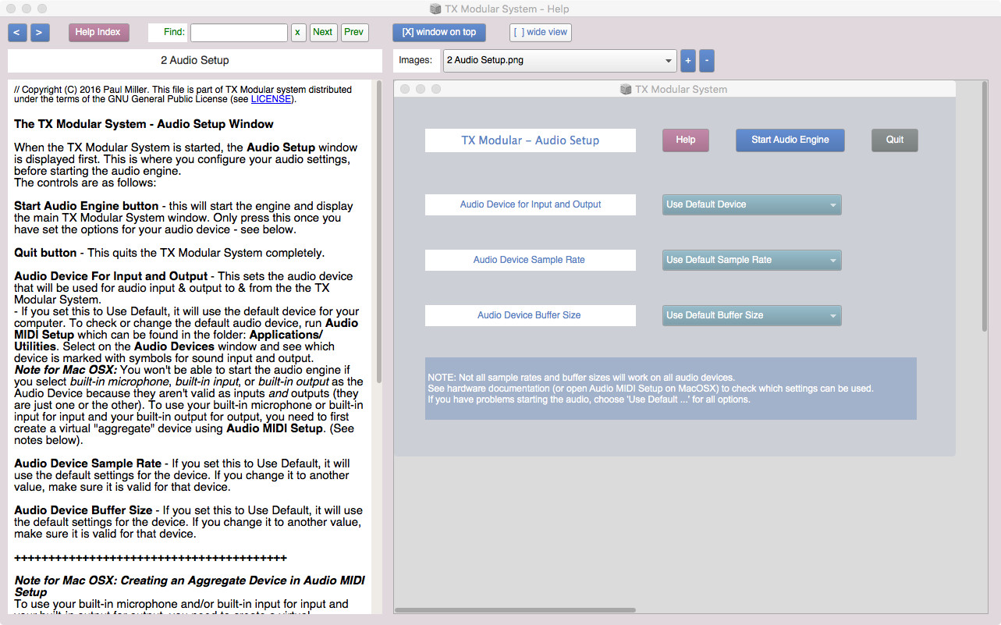Zoom in image with plus button
The height and width of the screenshot is (625, 1001).
[688, 61]
